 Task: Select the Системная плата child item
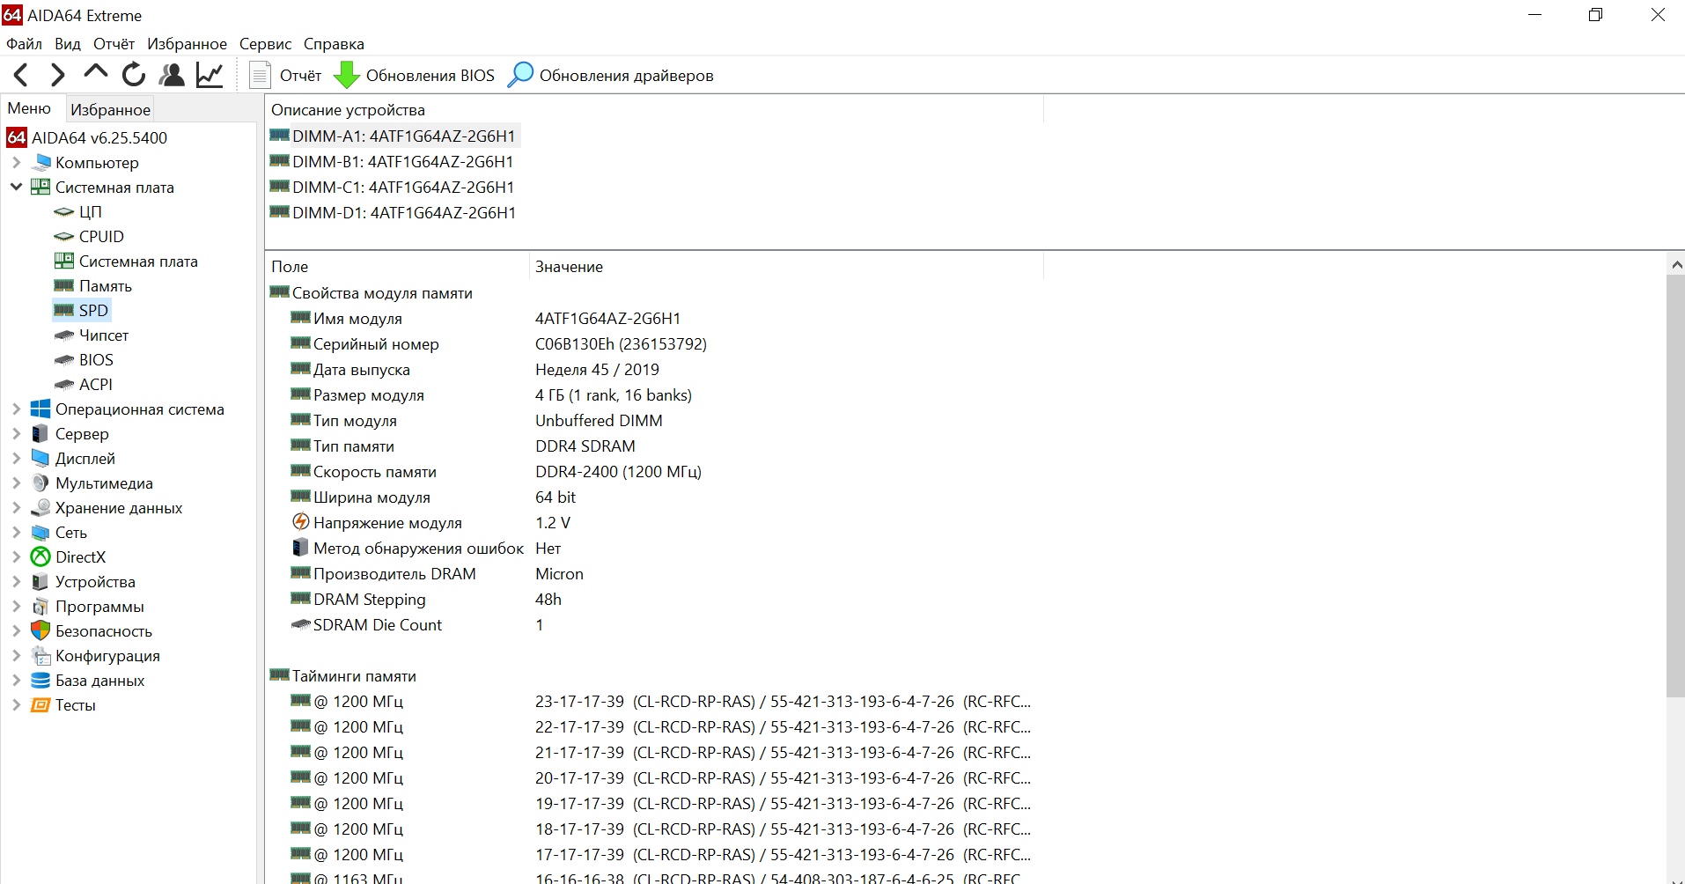coord(138,262)
